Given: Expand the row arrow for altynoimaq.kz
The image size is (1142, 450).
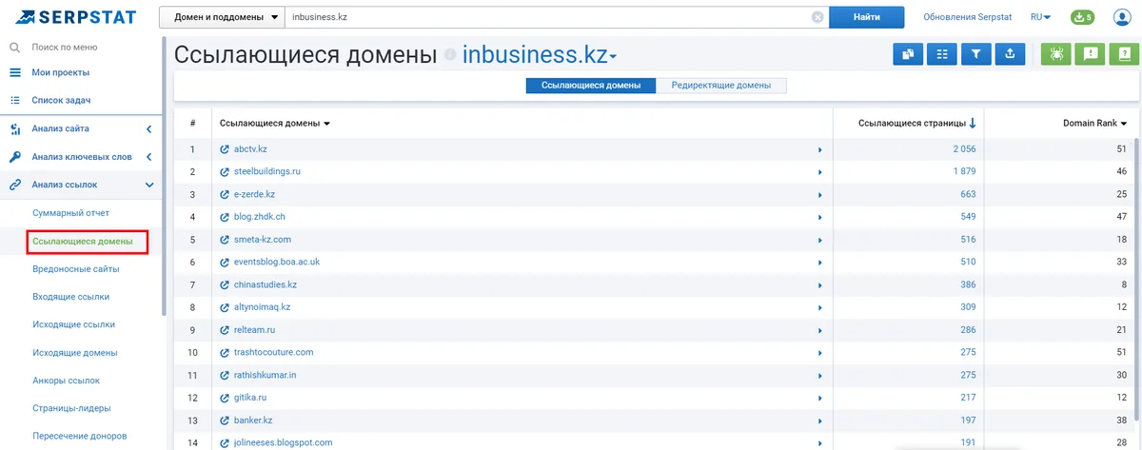Looking at the screenshot, I should coord(819,307).
